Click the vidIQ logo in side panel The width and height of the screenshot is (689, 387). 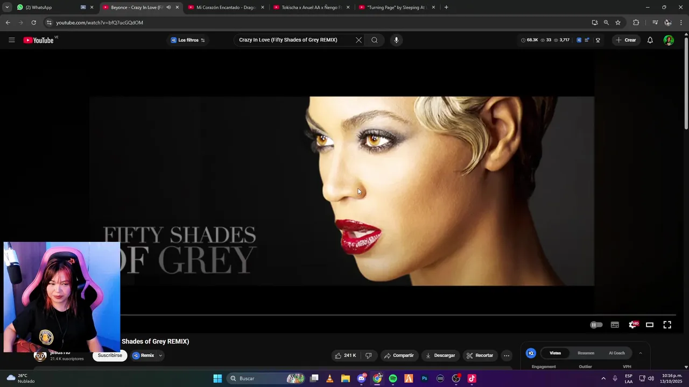coord(531,353)
